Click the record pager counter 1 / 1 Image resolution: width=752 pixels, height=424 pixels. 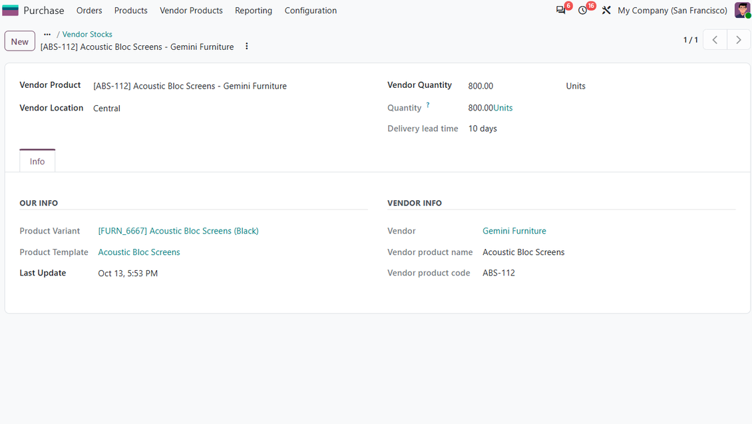[x=691, y=40]
